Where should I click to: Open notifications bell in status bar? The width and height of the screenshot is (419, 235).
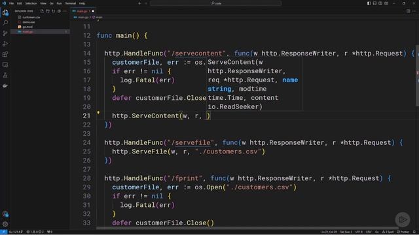414,232
